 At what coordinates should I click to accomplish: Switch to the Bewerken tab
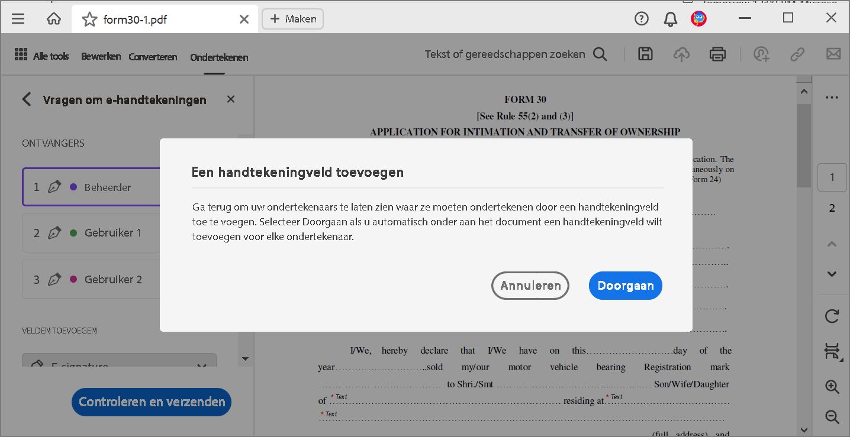101,56
